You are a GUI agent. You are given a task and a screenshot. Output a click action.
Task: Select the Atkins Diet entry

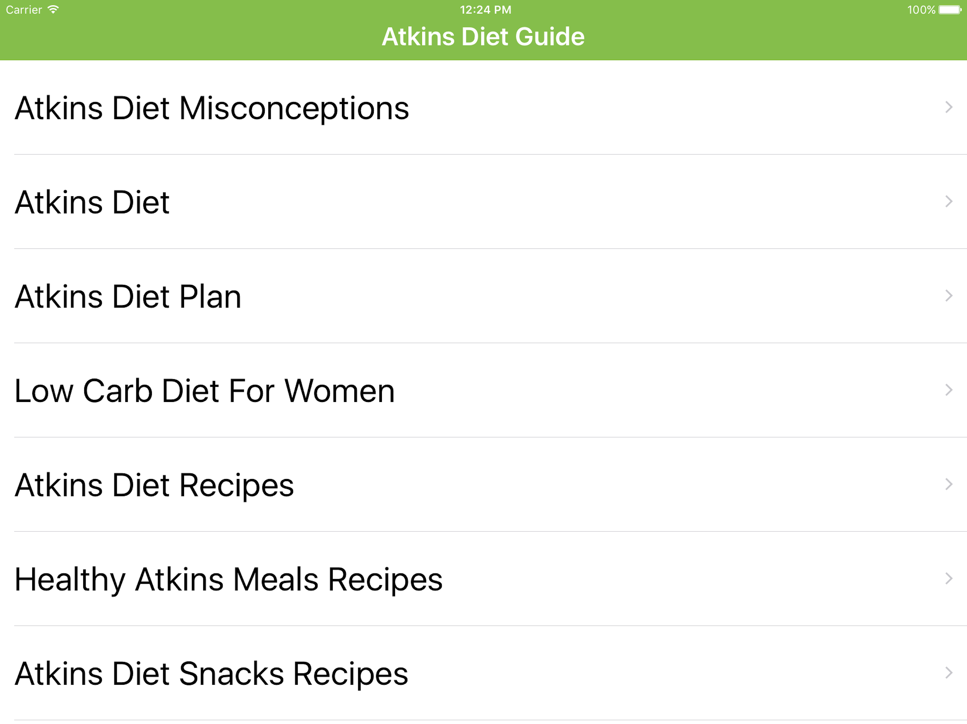[92, 202]
